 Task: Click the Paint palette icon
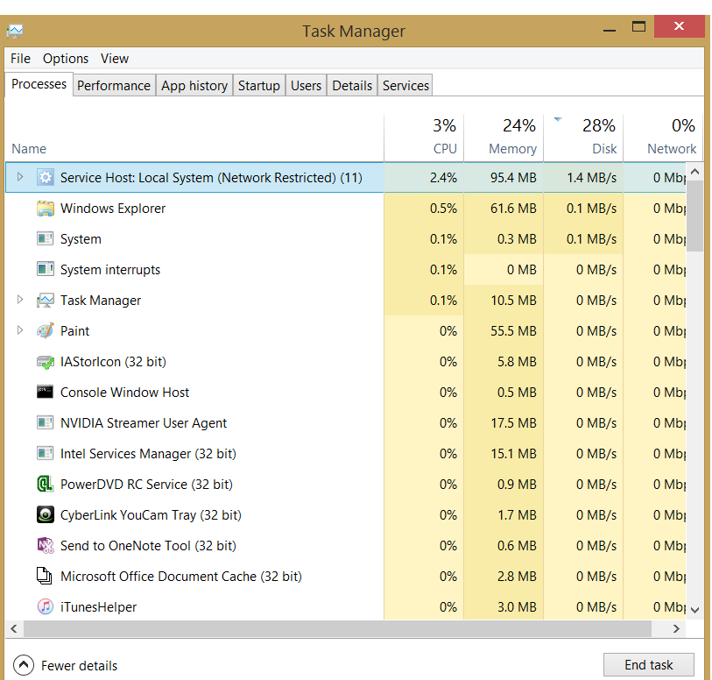tap(45, 330)
